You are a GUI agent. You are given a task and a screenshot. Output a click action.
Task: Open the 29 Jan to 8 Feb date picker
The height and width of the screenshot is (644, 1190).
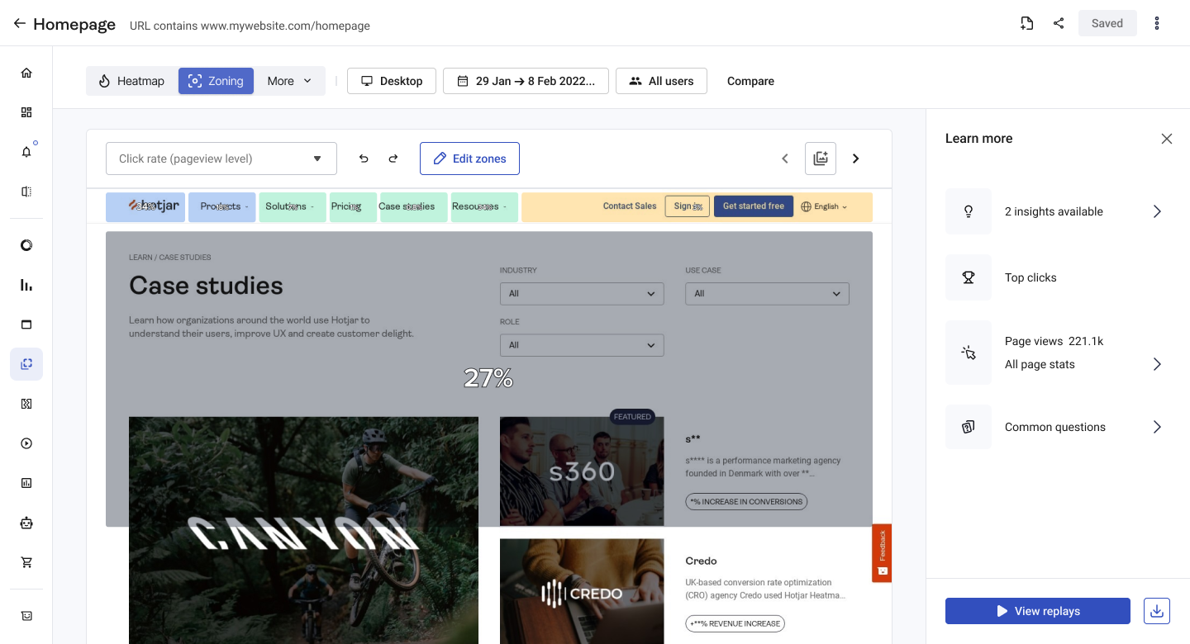click(x=526, y=81)
